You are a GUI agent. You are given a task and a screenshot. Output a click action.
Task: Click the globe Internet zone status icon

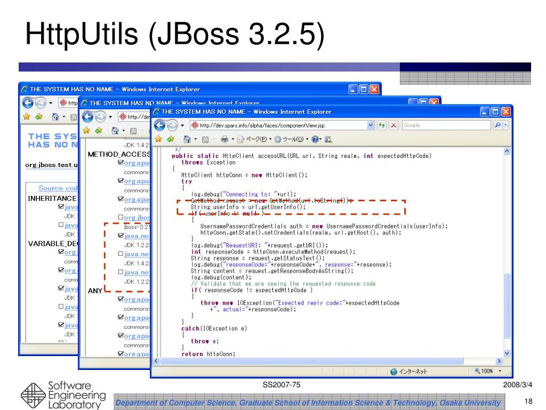[394, 372]
